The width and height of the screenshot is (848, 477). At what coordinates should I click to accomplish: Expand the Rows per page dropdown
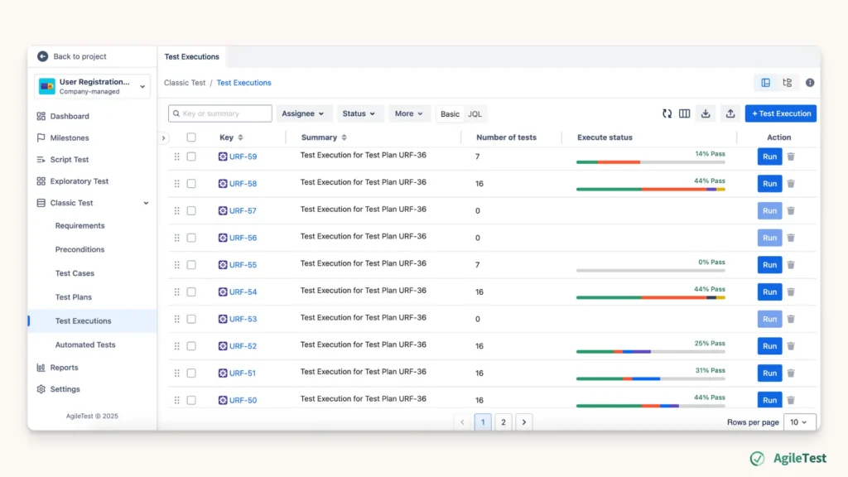coord(800,422)
